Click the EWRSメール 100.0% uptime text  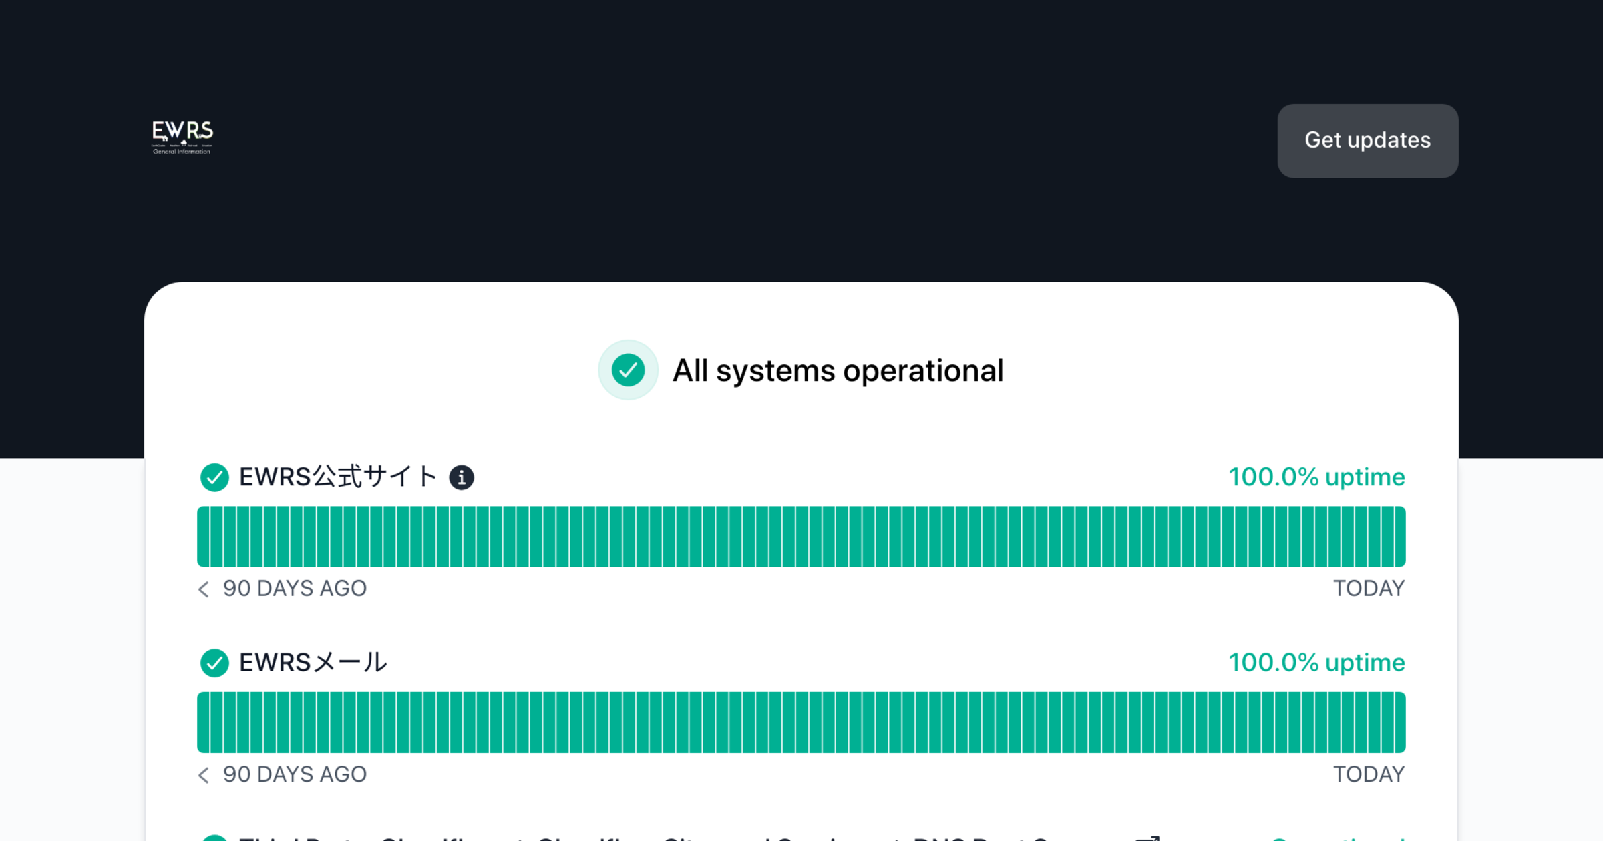[x=1316, y=663]
